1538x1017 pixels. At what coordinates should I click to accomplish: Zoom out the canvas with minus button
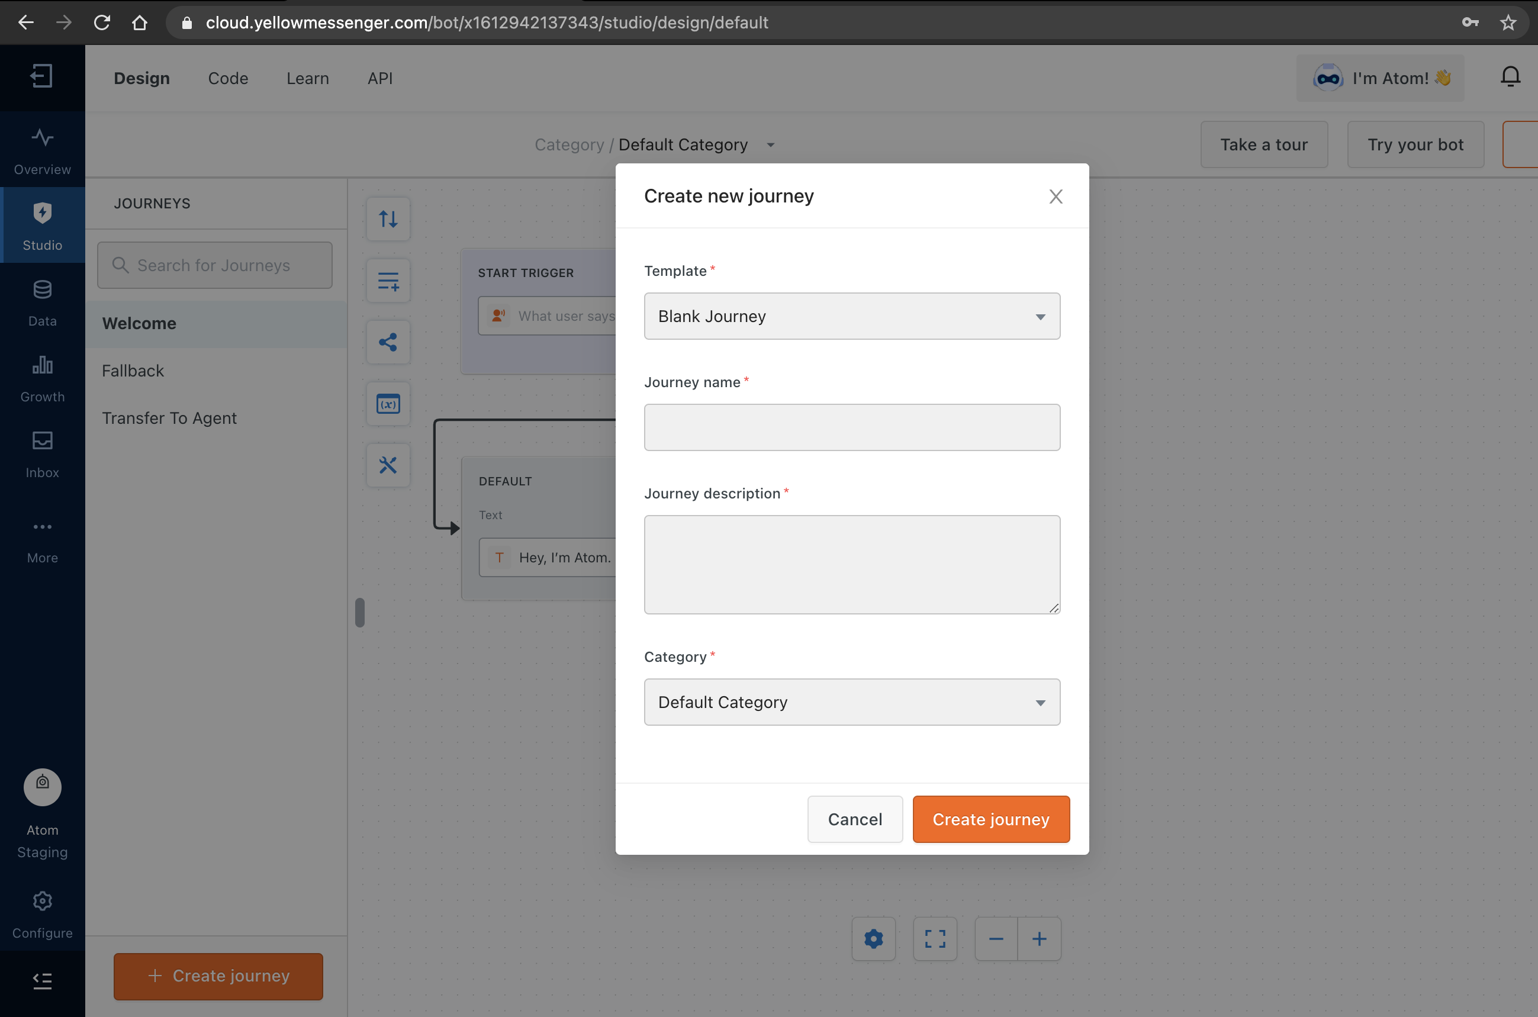click(x=996, y=938)
